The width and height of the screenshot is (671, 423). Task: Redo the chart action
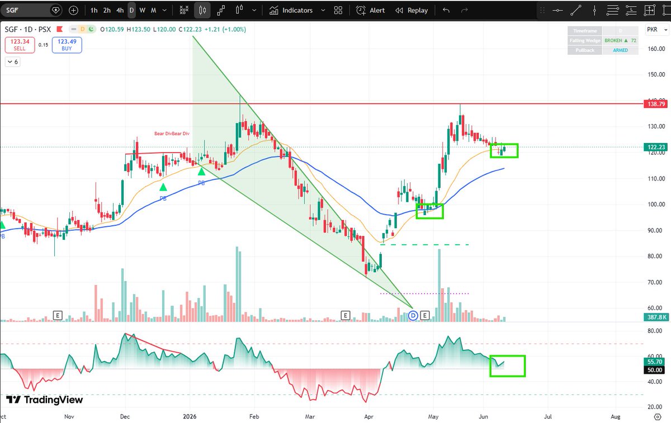pos(464,10)
